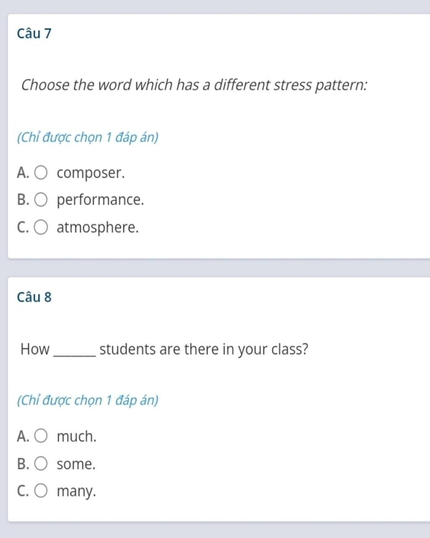Select the radio button for "atmosphere"
The image size is (430, 538).
click(41, 227)
